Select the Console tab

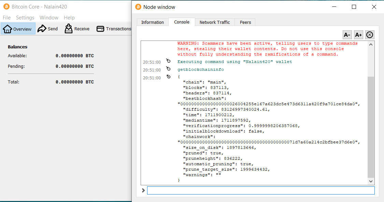182,22
